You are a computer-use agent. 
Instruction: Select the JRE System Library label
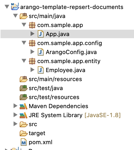(56, 115)
